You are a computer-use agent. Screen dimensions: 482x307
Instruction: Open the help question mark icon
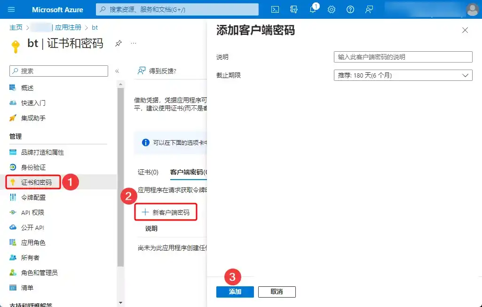pos(350,9)
